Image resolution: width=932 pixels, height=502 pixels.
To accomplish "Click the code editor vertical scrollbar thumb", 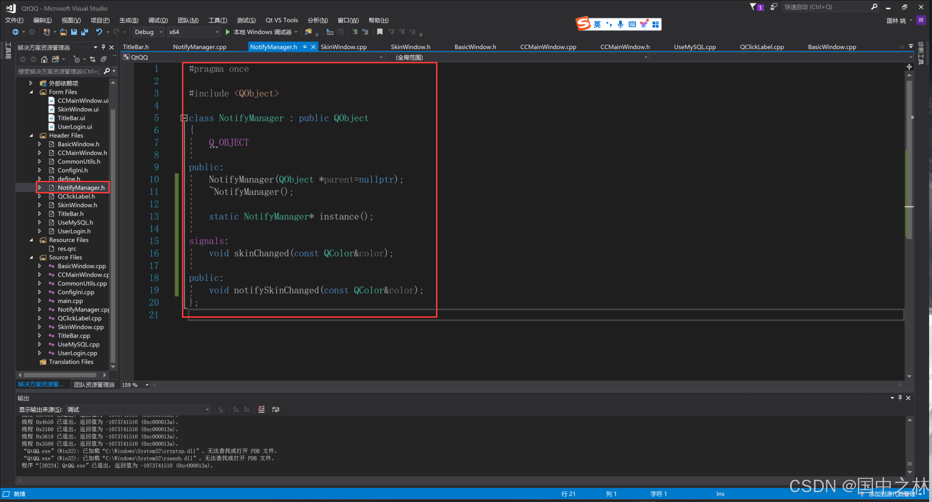I will (909, 160).
